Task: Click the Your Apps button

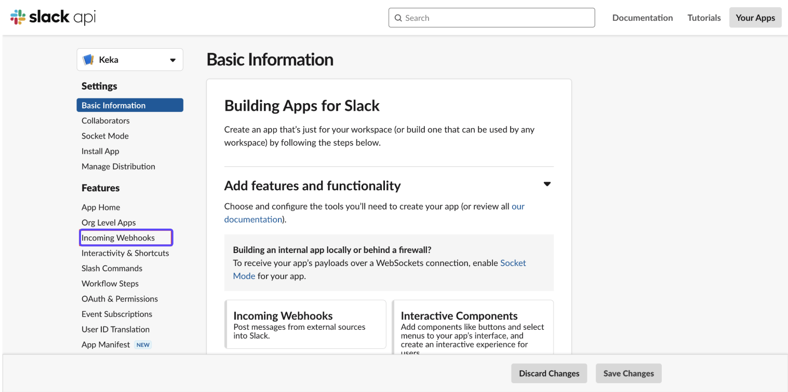Action: pos(755,18)
